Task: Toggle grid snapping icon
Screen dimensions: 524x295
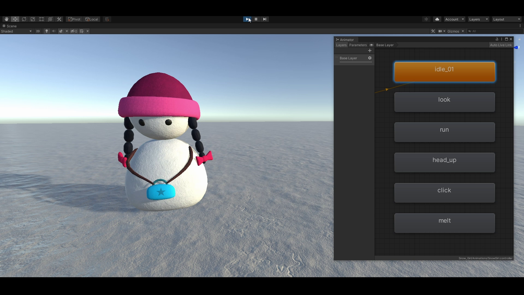Action: point(107,19)
